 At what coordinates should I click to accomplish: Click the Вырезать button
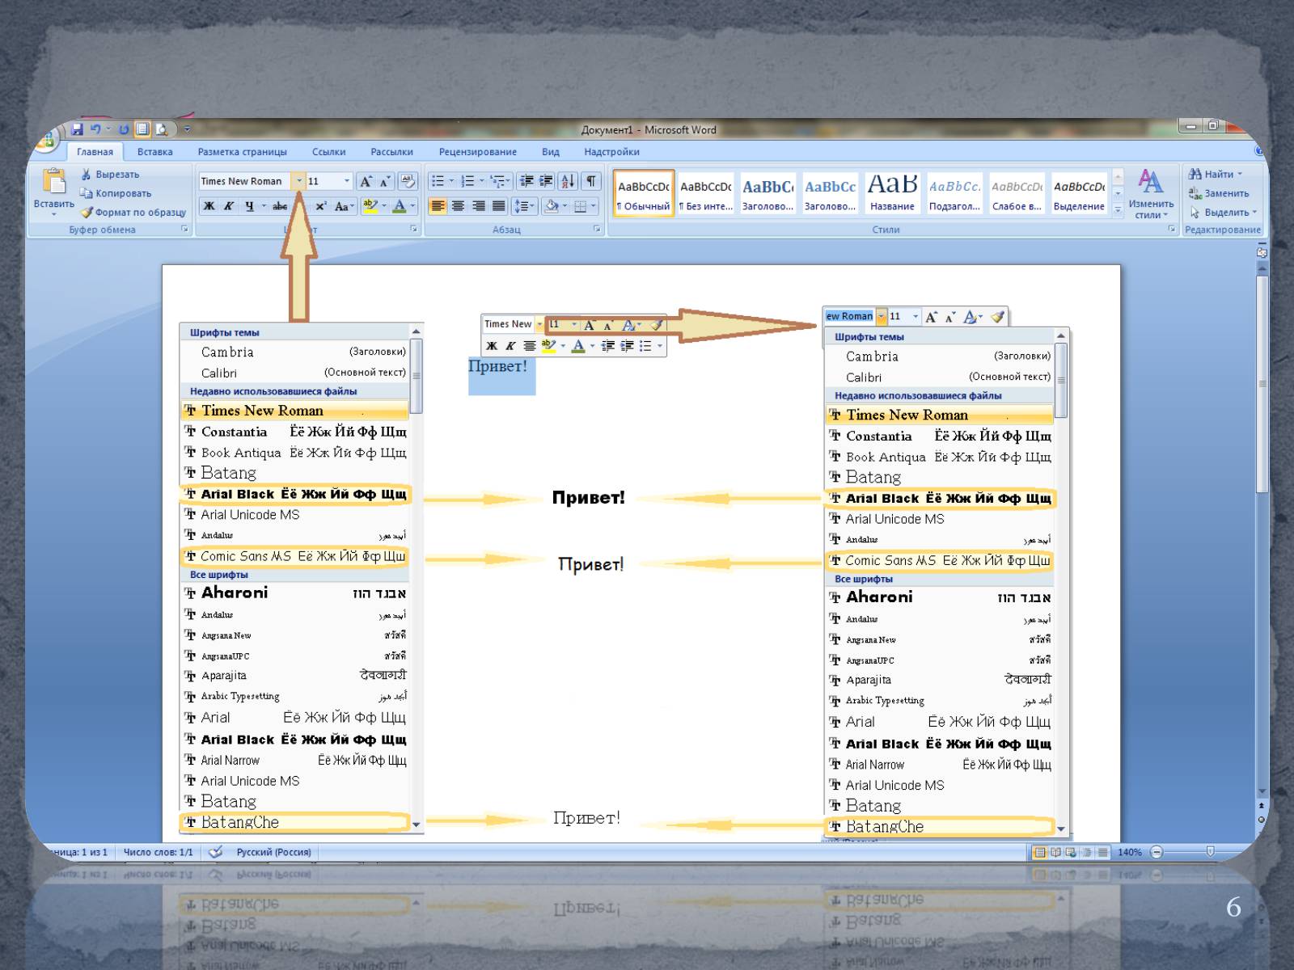click(110, 175)
